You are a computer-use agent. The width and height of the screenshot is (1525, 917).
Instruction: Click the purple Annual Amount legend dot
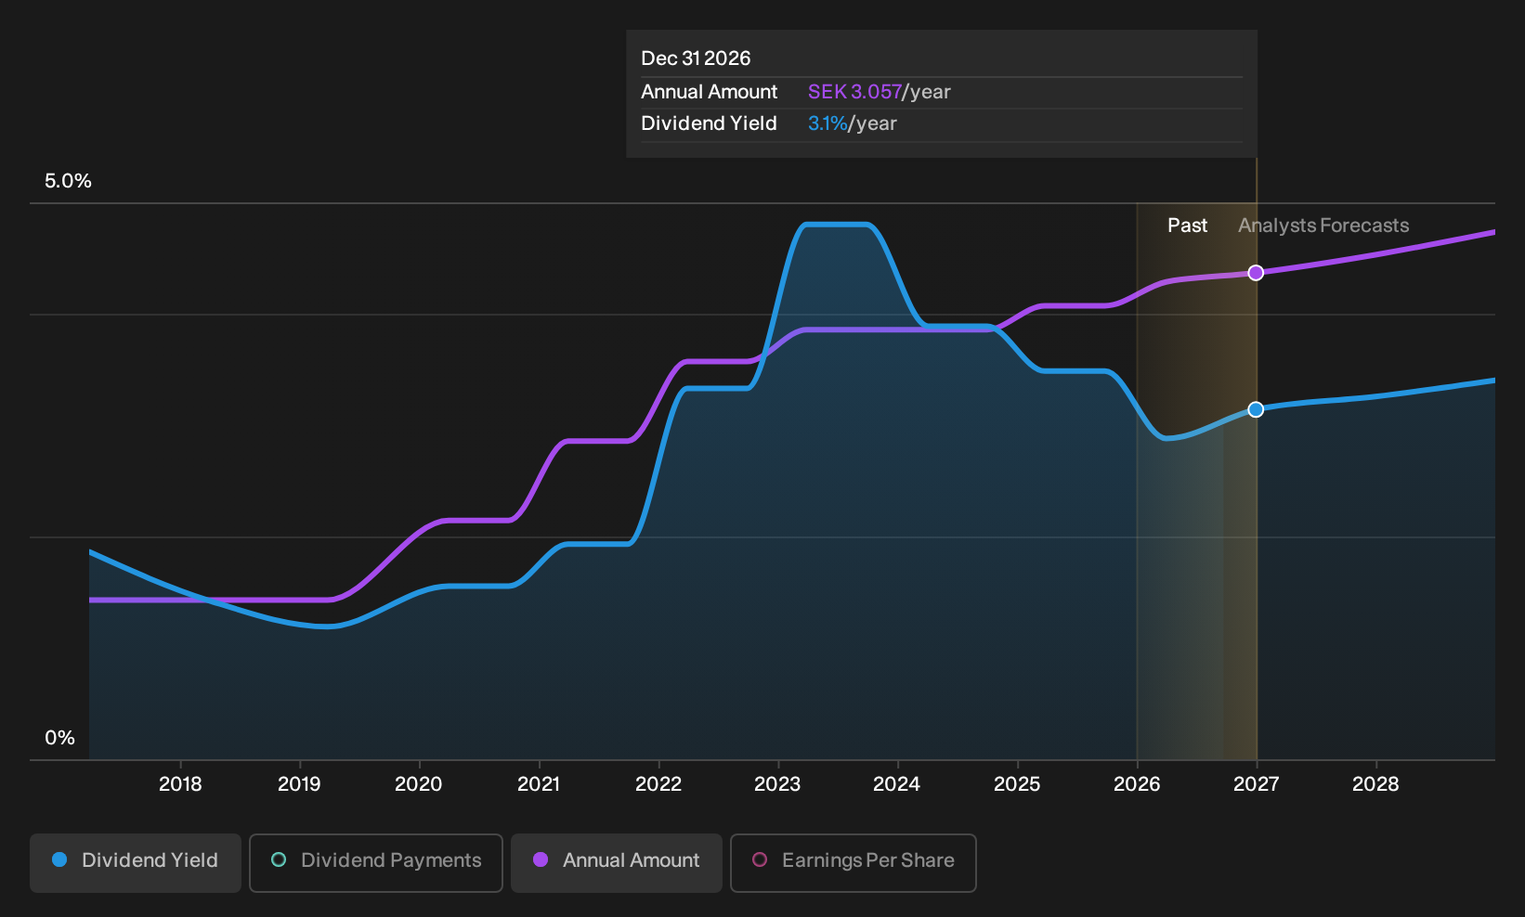[541, 859]
